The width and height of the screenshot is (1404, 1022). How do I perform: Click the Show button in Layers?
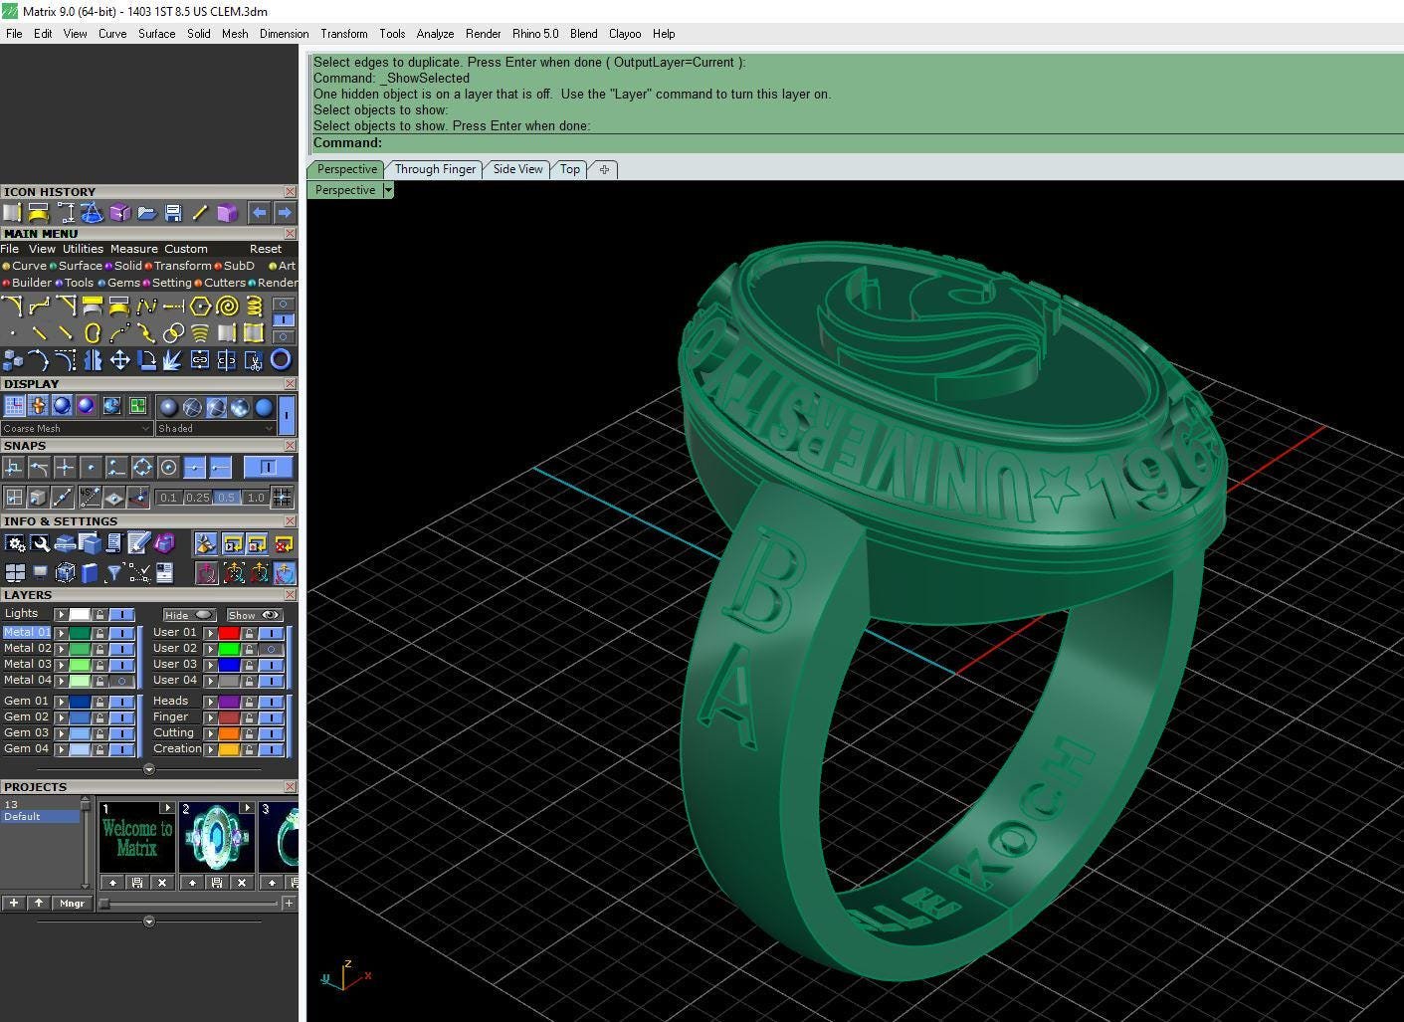pos(254,615)
